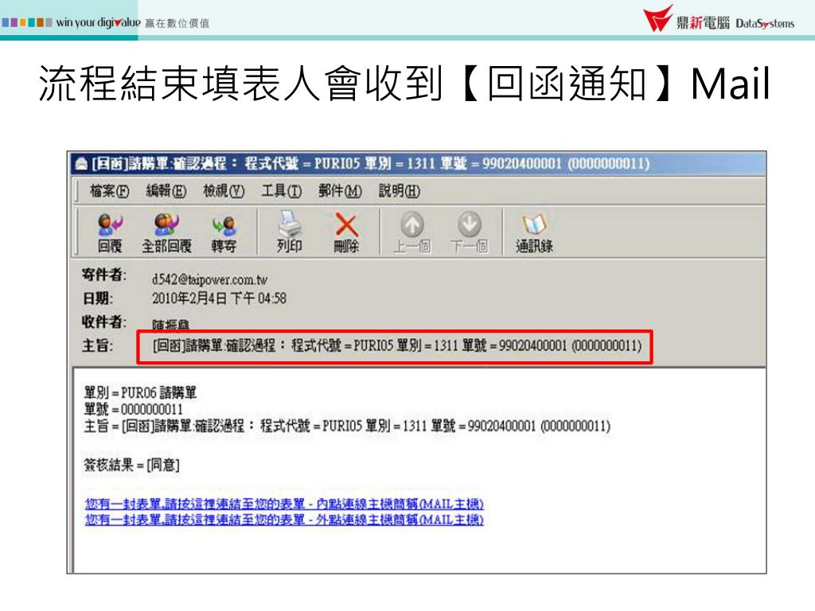Viewport: 815px width, 611px height.
Task: Click the 全部回覆 (Reply All) icon
Action: point(166,232)
